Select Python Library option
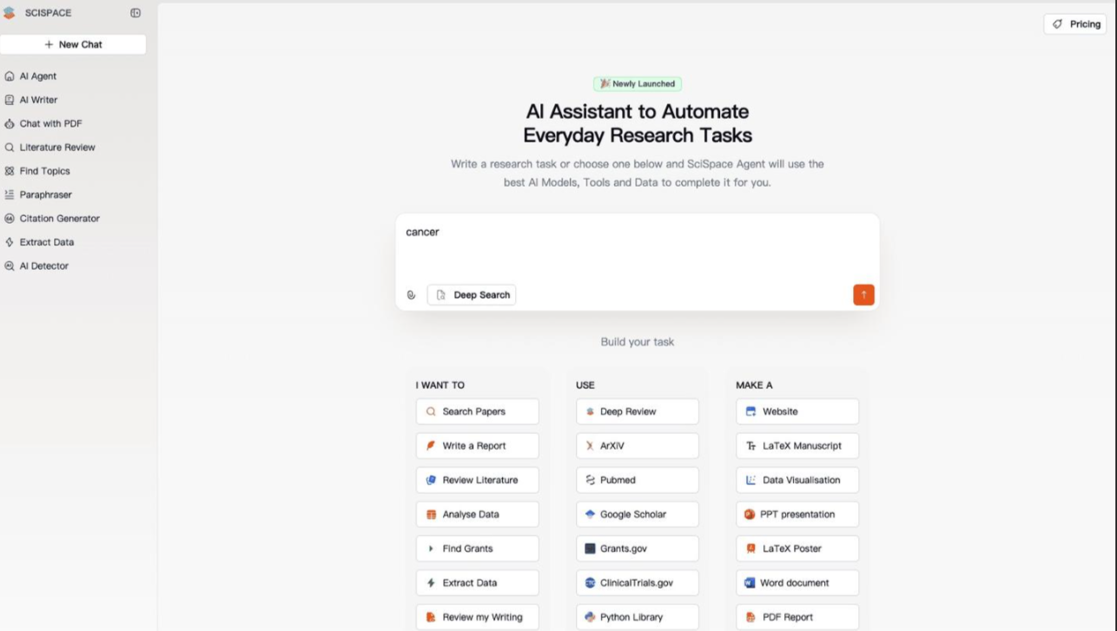Screen dimensions: 1117x631 tap(638, 617)
